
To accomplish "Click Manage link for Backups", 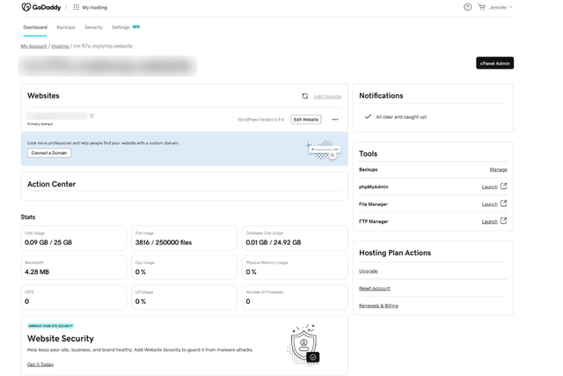I will coord(499,170).
